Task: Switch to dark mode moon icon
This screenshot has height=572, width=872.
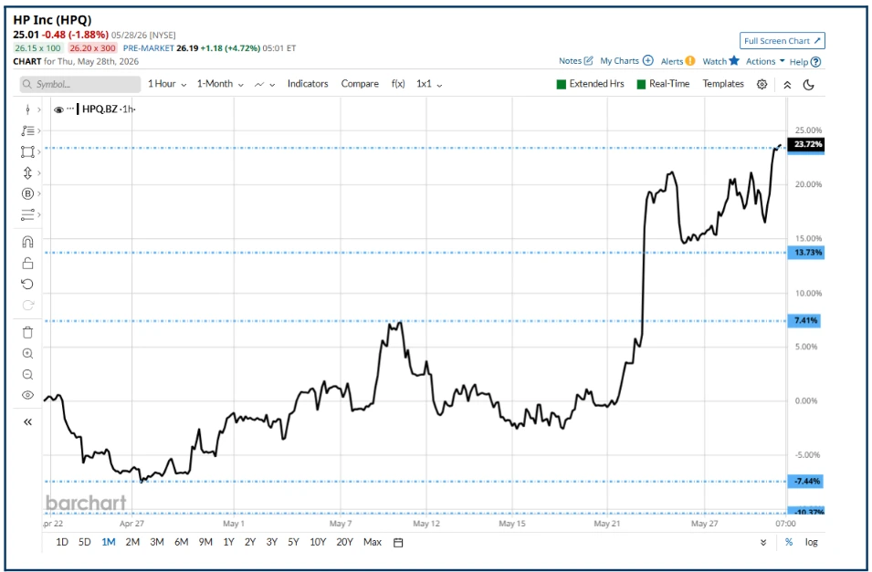Action: pos(809,85)
